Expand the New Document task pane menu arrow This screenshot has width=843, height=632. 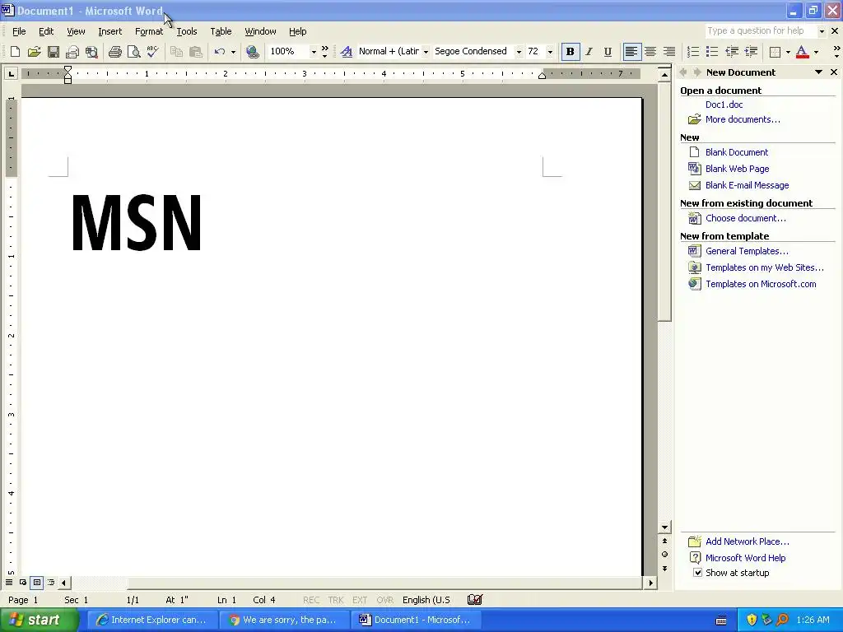(x=818, y=72)
